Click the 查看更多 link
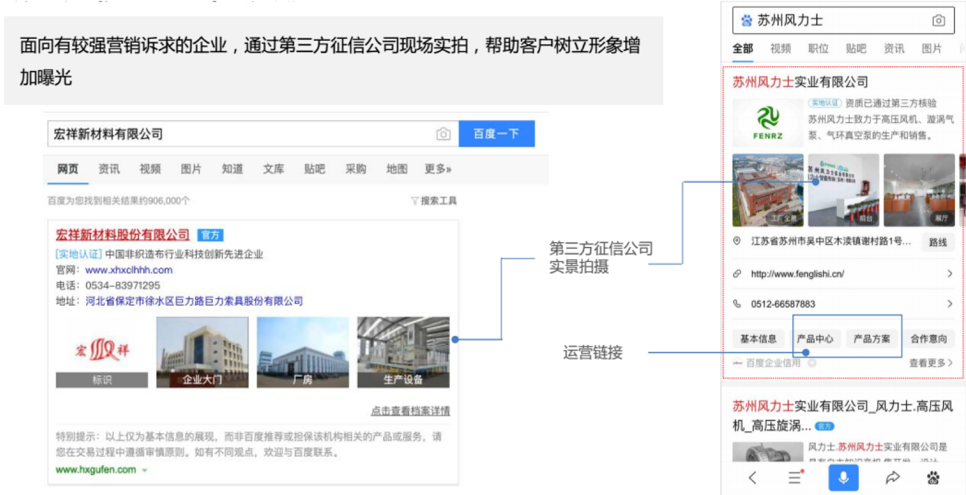Image resolution: width=966 pixels, height=495 pixels. tap(931, 363)
